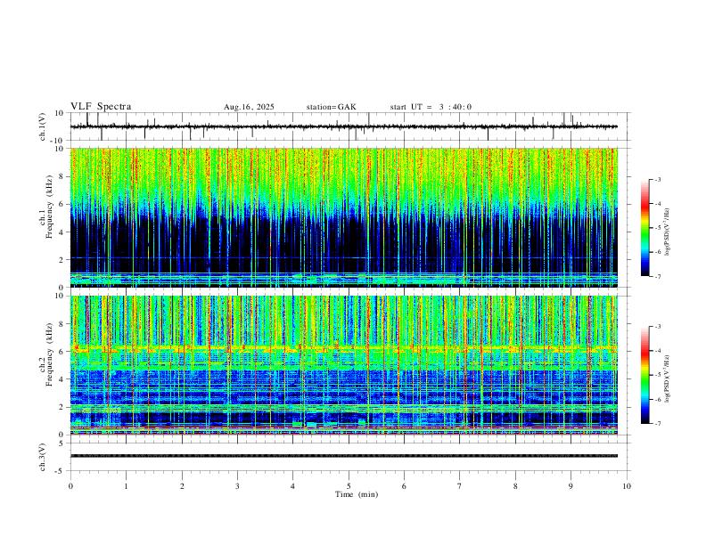Image resolution: width=706 pixels, height=545 pixels.
Task: Click the ch.2 "Frequency (kHz)" label
Action: [50, 354]
